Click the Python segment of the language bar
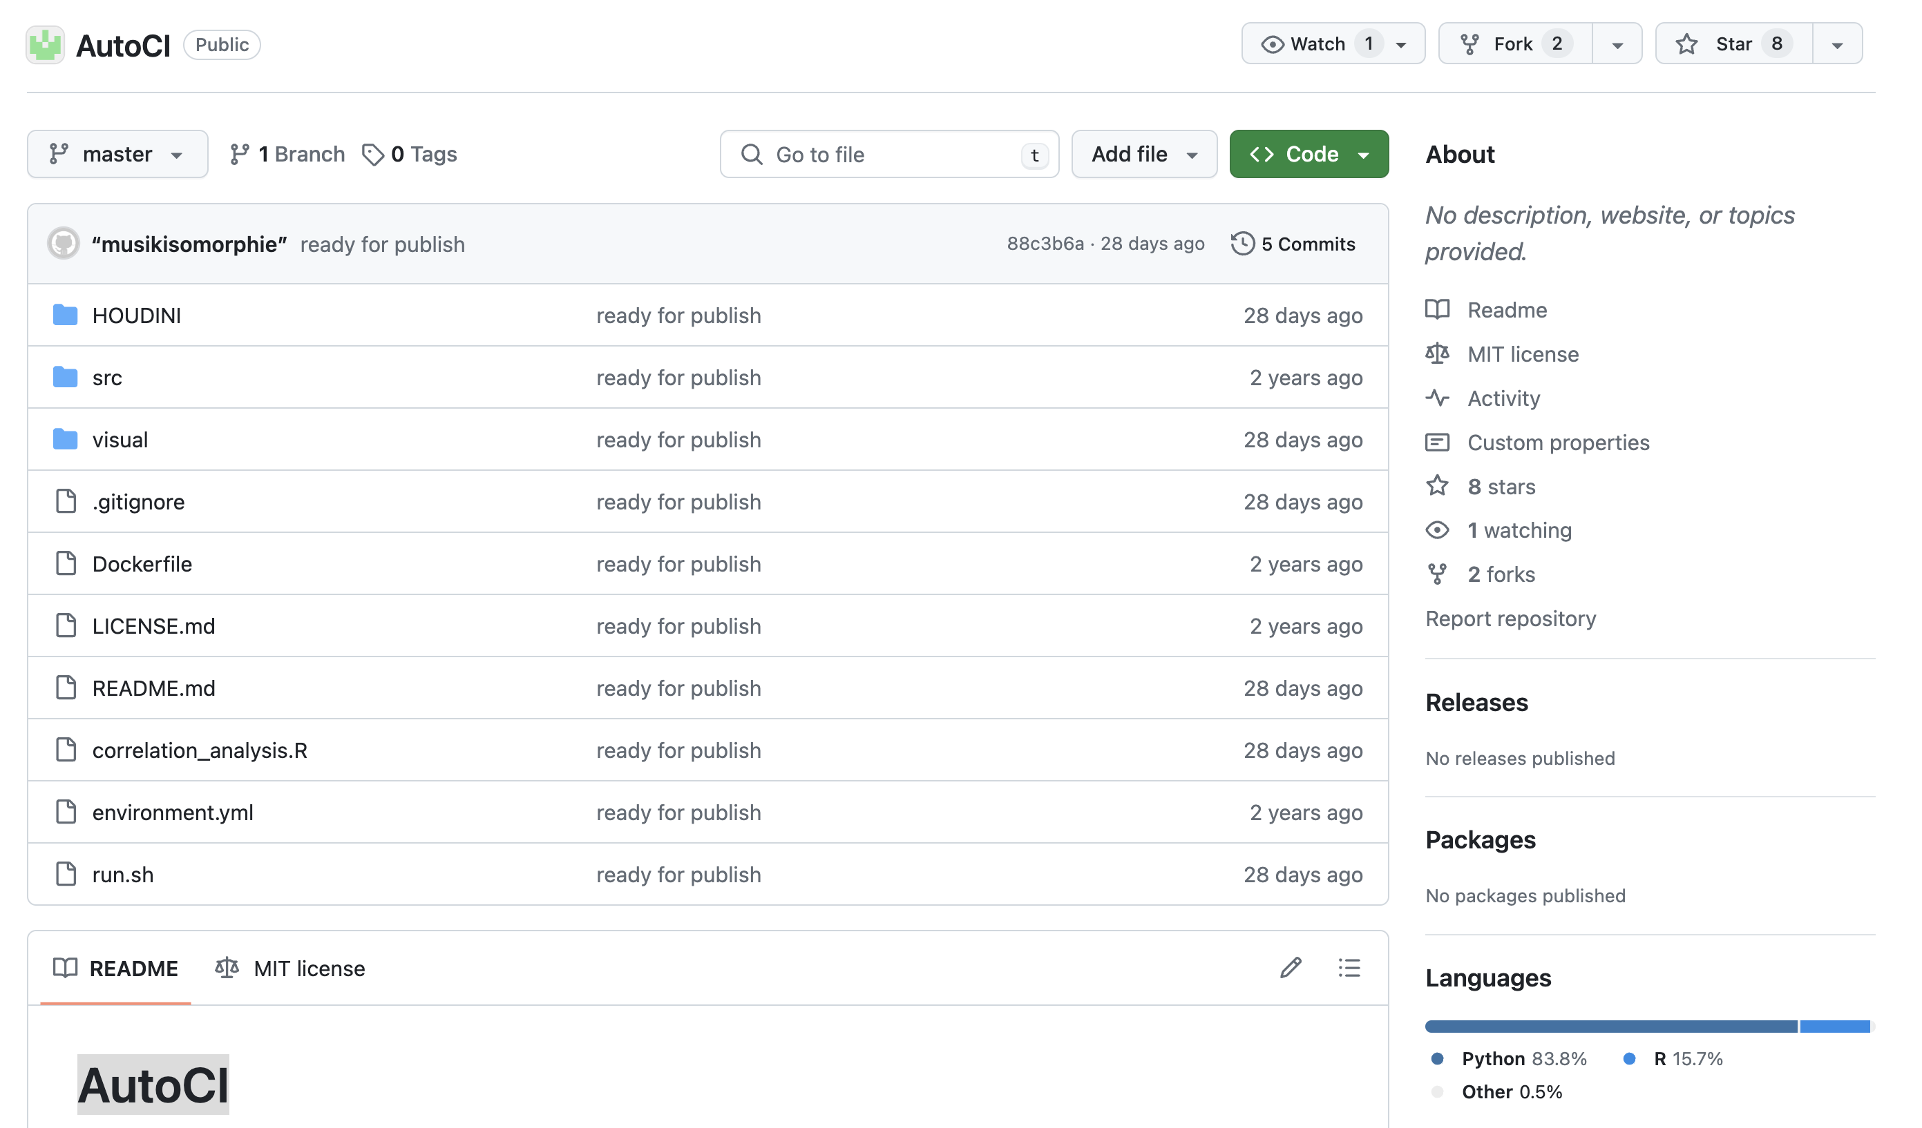Viewport: 1922px width, 1128px height. point(1612,1026)
